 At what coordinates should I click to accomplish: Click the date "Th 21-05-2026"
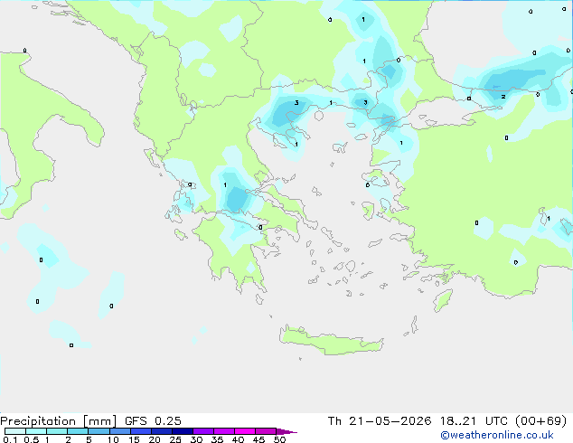tap(380, 421)
